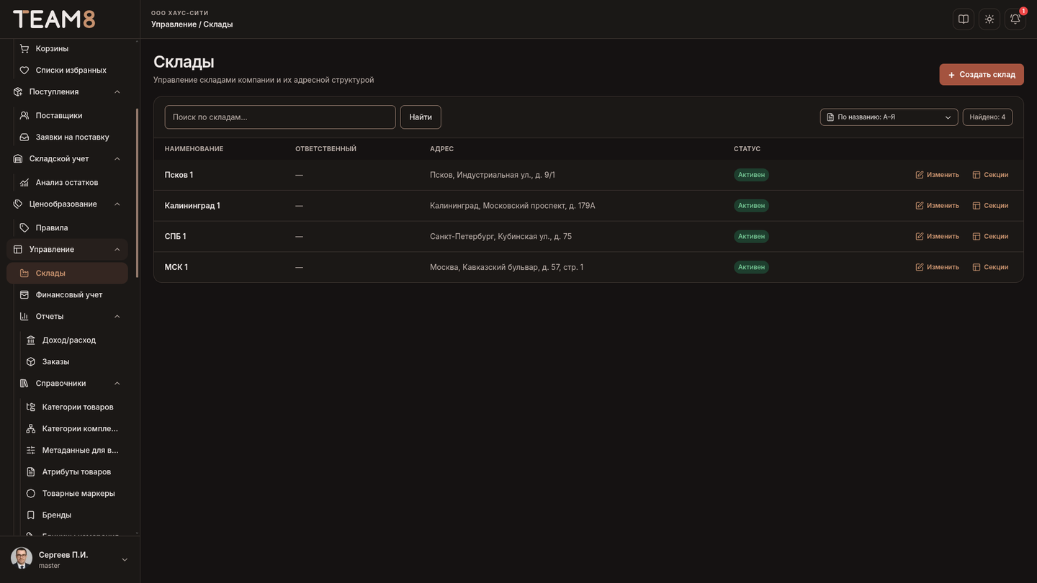Click Изменить for МСК 1
Image resolution: width=1037 pixels, height=583 pixels.
coord(938,267)
